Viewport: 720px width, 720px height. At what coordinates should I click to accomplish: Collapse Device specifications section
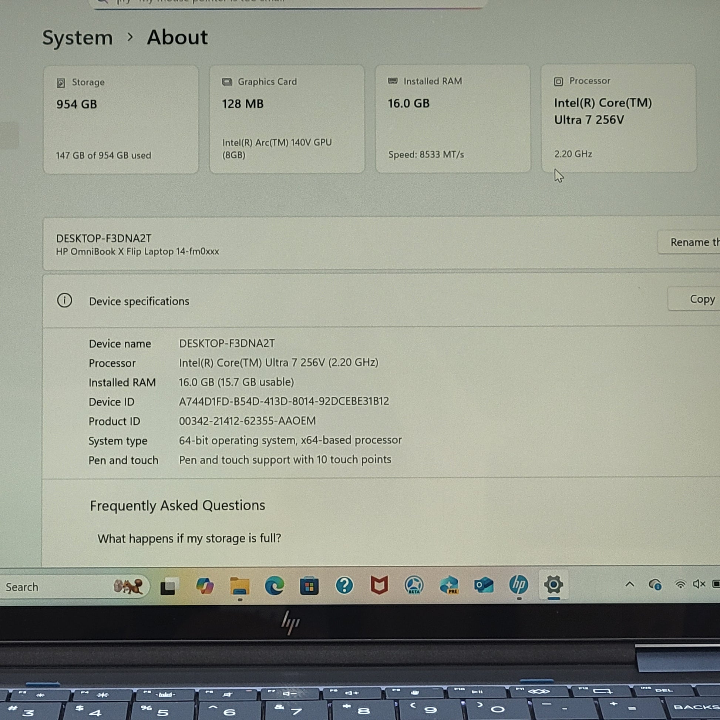coord(139,301)
